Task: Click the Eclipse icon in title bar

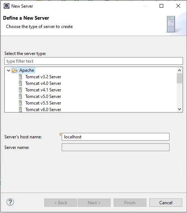Action: (7, 6)
